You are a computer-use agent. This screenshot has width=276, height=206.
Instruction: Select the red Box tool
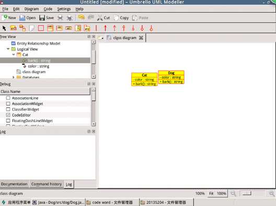click(41, 28)
